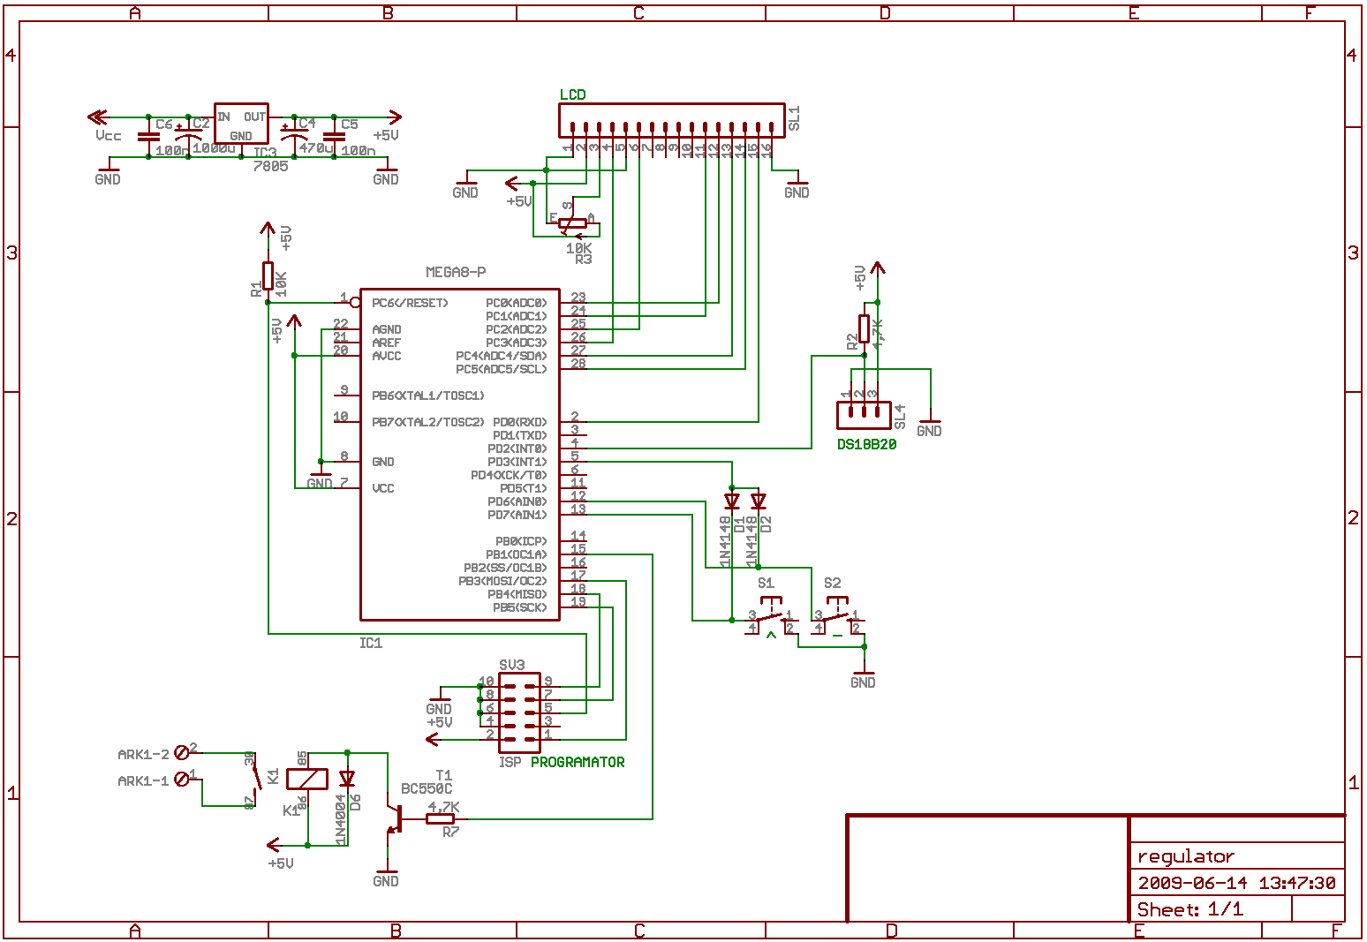Screen dimensions: 1367x942
Task: Click the PB6(XTAL1/TOSC1) pin label
Action: click(x=428, y=396)
